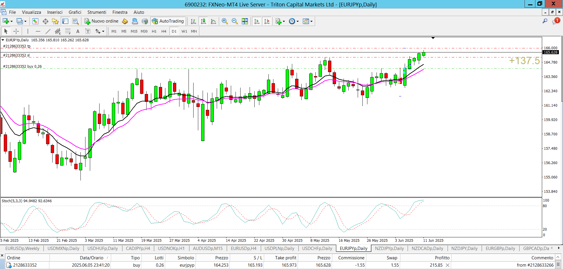Open the EURJPYp,Daily chart title triangle menu
The image size is (563, 269).
pyautogui.click(x=3, y=40)
